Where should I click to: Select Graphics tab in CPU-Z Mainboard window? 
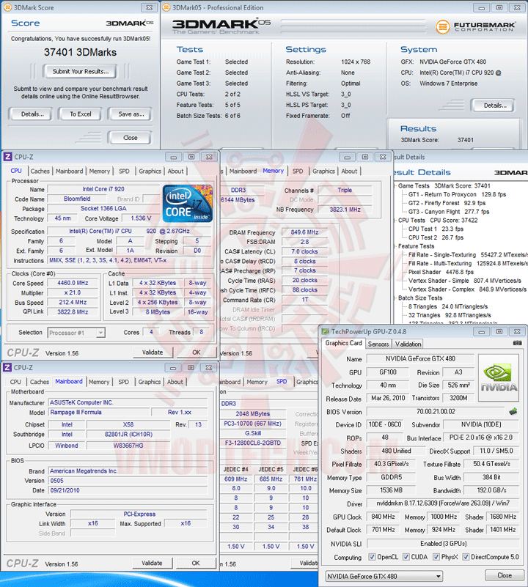point(149,382)
